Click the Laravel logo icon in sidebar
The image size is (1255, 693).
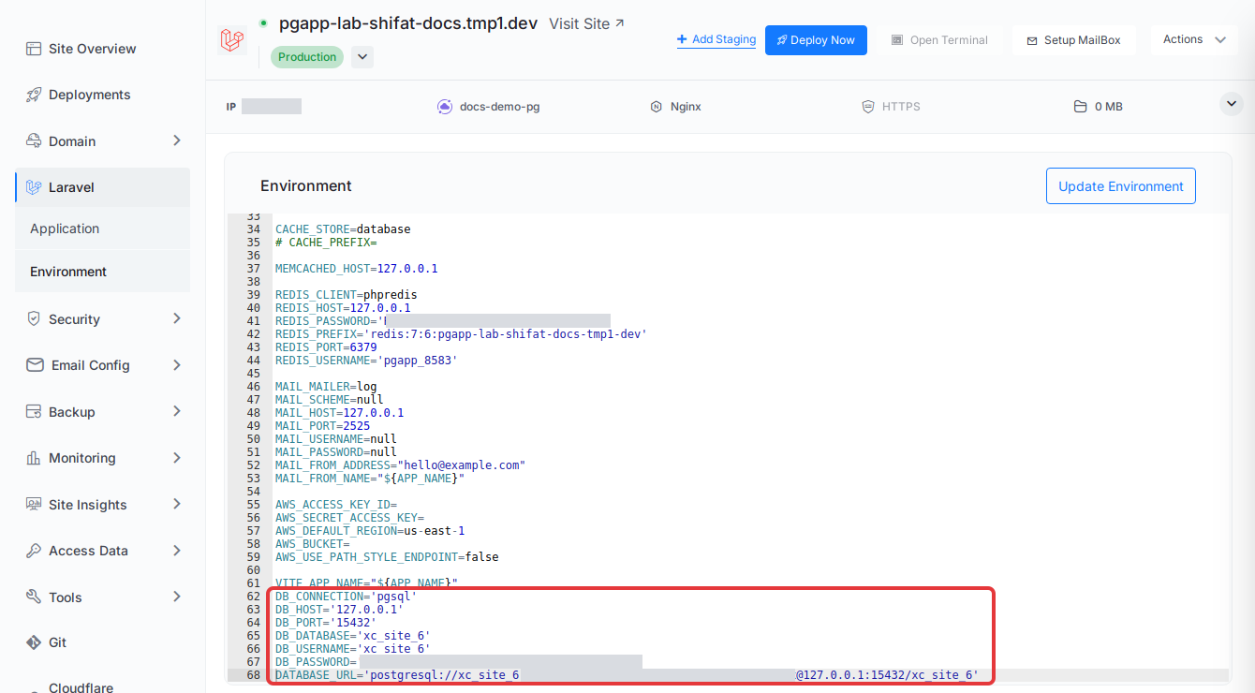pyautogui.click(x=35, y=187)
